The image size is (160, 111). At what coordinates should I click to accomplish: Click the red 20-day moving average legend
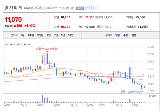tap(13, 45)
